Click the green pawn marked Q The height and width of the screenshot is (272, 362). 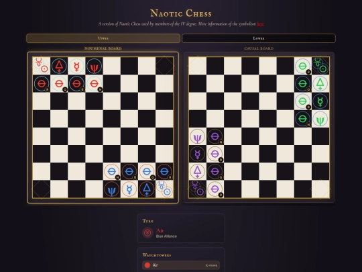click(302, 83)
